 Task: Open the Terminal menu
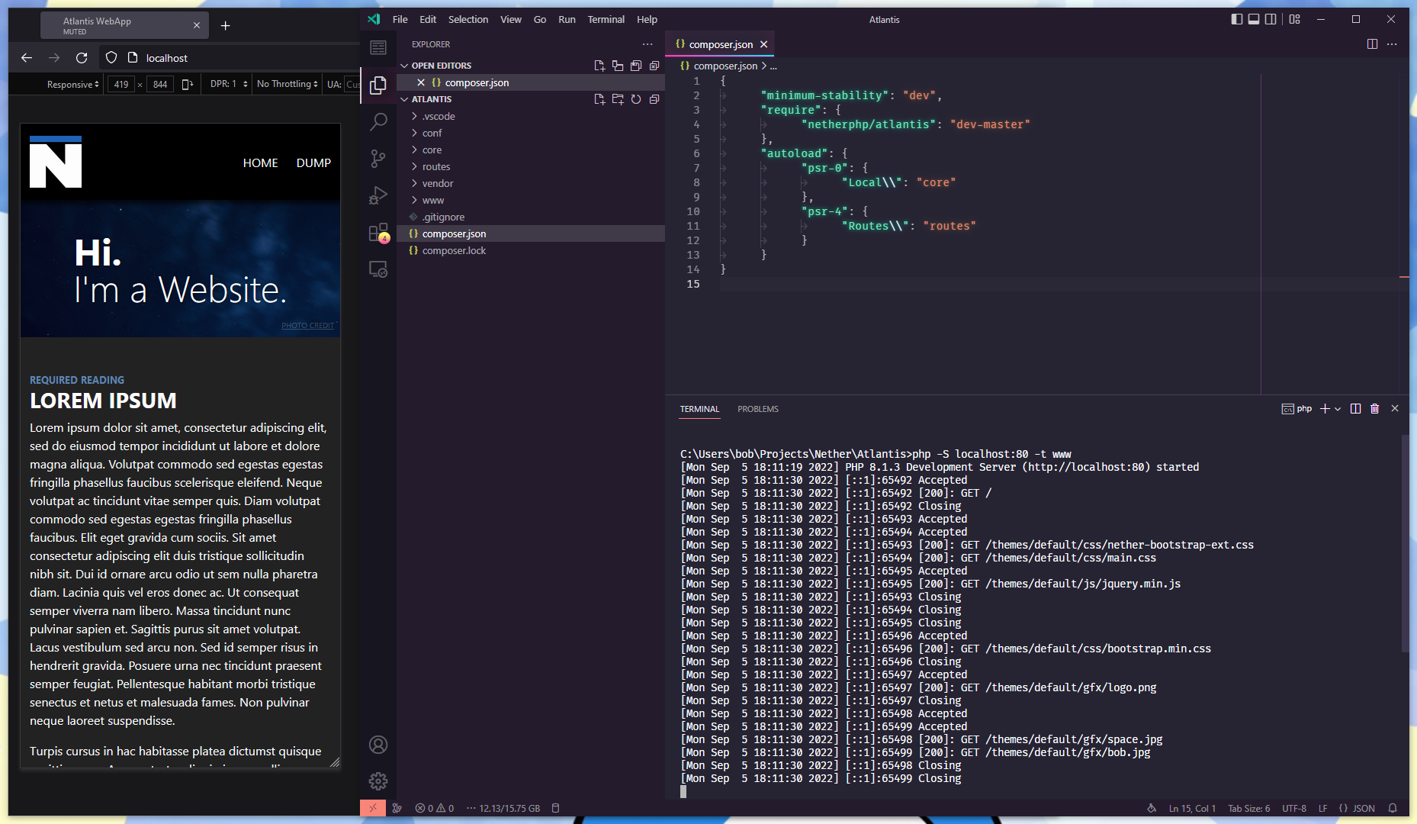pos(606,19)
